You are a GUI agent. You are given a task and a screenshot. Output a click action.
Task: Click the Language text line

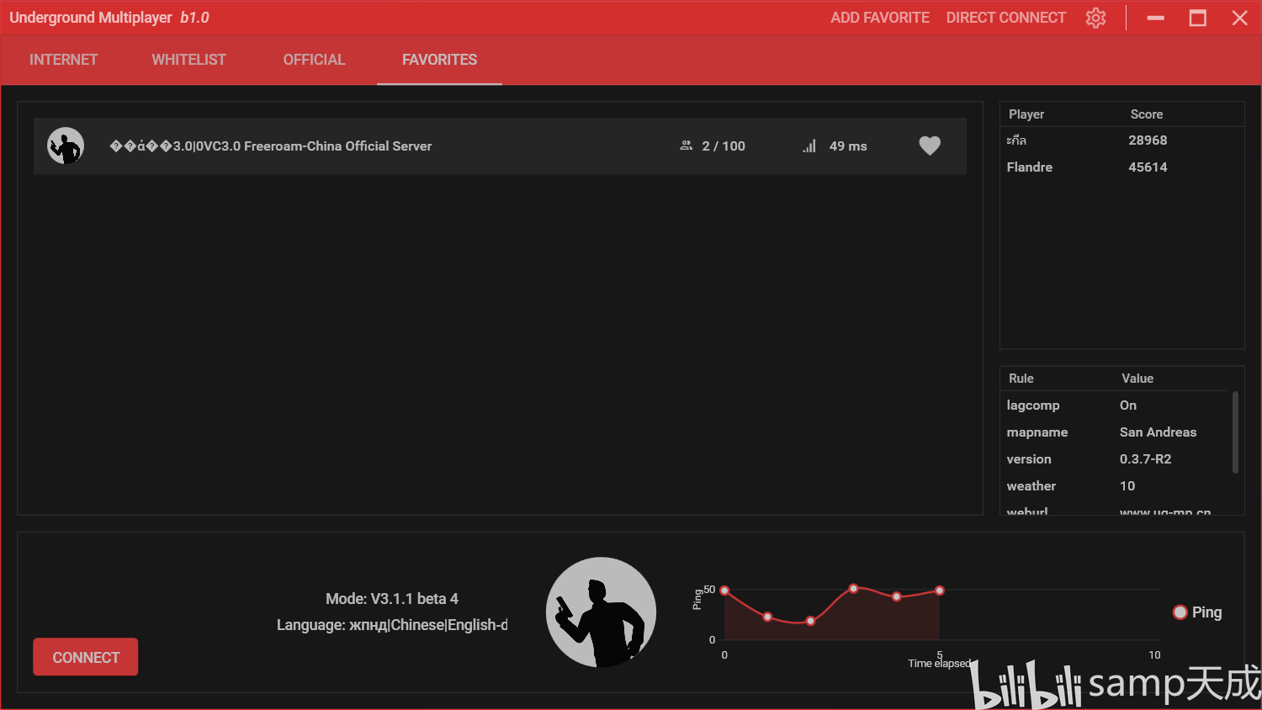[x=392, y=625]
